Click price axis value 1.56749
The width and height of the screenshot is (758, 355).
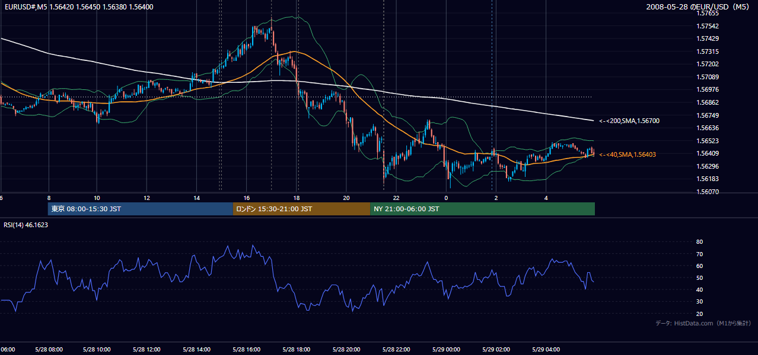pos(707,115)
